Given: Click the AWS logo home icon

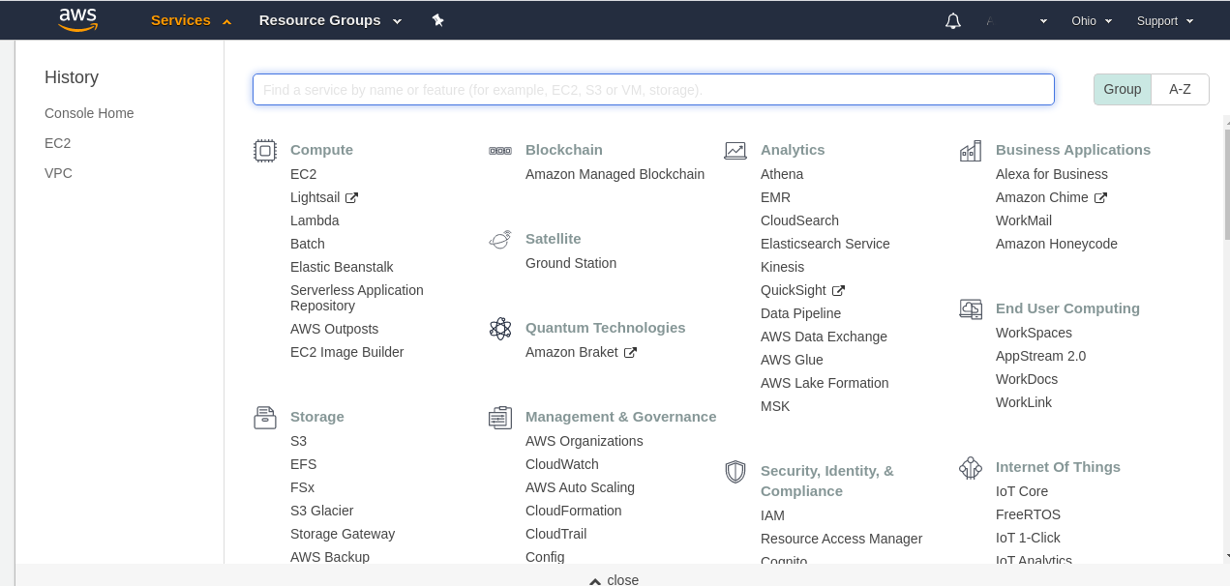Looking at the screenshot, I should (78, 20).
